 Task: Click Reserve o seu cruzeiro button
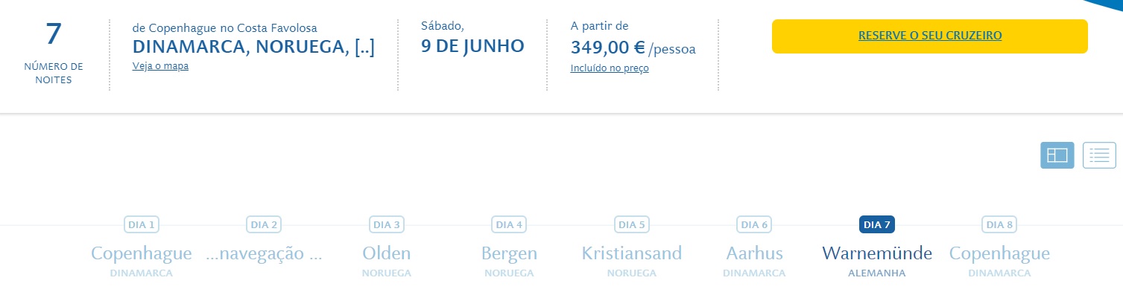point(929,36)
